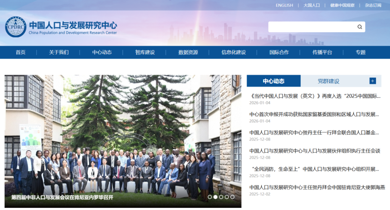Click inside the search input field
This screenshot has height=210, width=390.
click(x=311, y=27)
